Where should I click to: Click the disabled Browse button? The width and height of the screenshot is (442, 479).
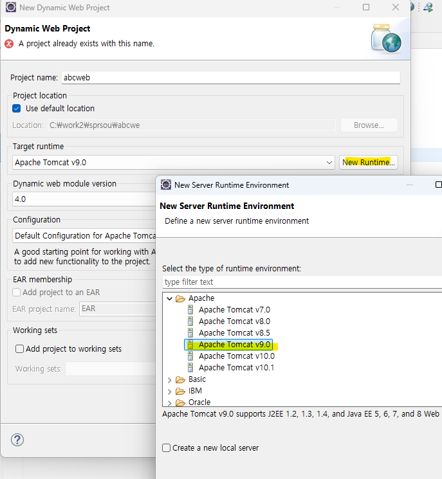point(369,125)
